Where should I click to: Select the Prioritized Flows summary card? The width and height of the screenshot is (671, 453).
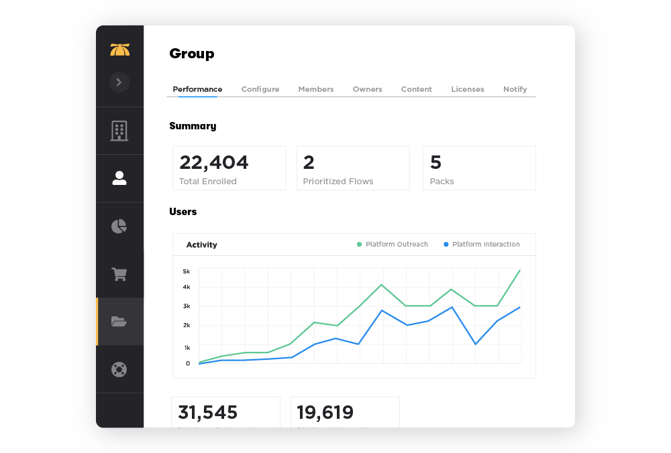tap(353, 168)
